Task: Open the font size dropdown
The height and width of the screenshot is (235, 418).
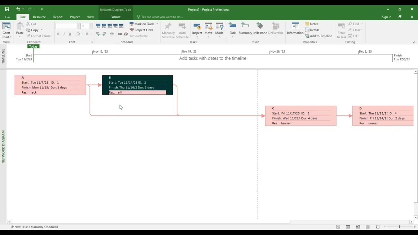Action: (91, 26)
